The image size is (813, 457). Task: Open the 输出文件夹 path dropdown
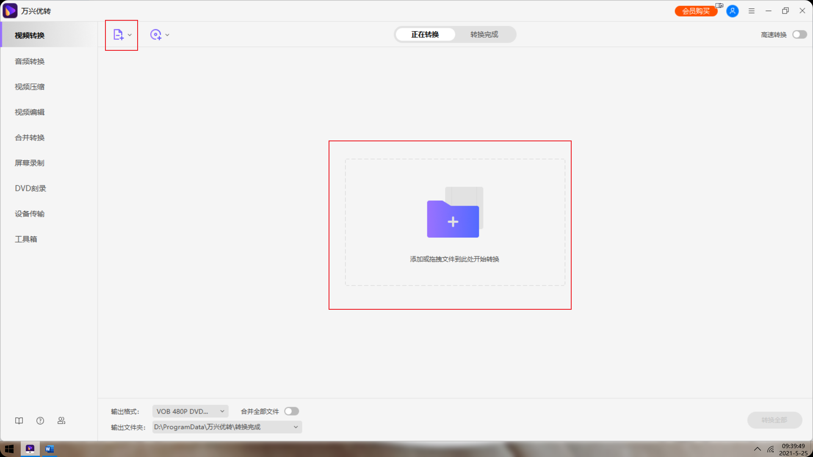click(x=296, y=427)
